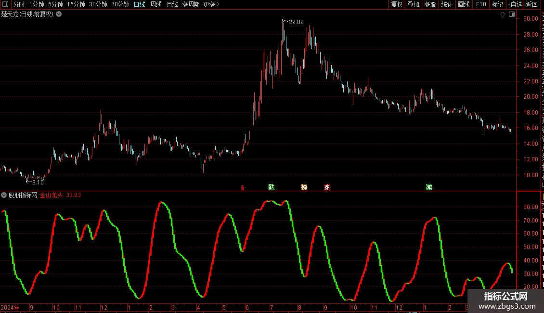Image resolution: width=544 pixels, height=313 pixels.
Task: Click the 多股 multi-stock button
Action: coord(430,4)
